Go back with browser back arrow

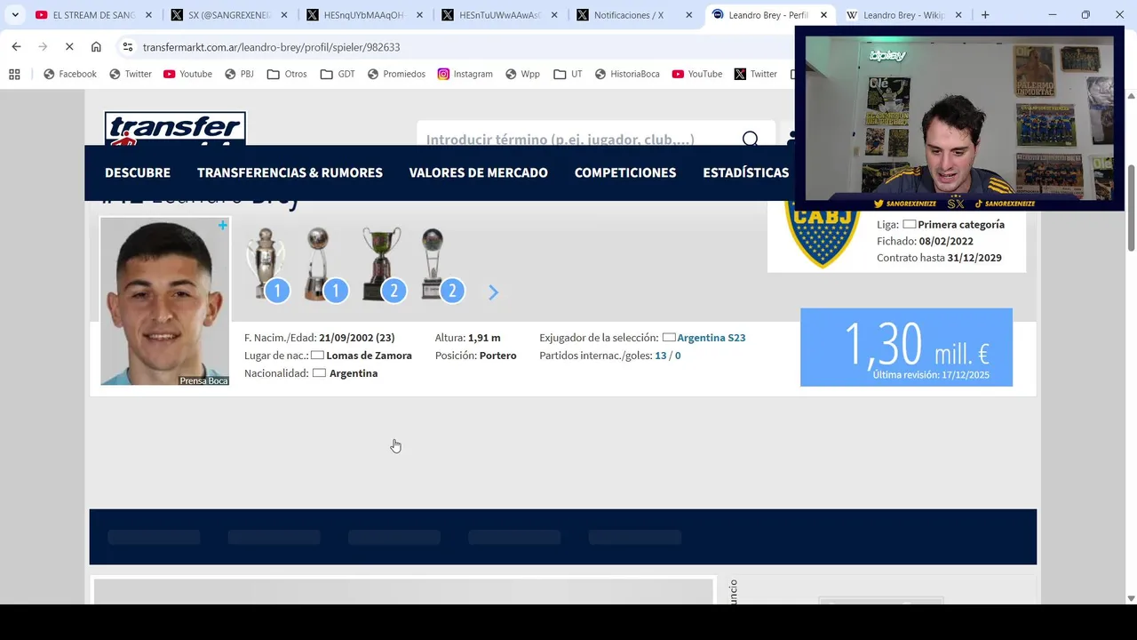[16, 47]
